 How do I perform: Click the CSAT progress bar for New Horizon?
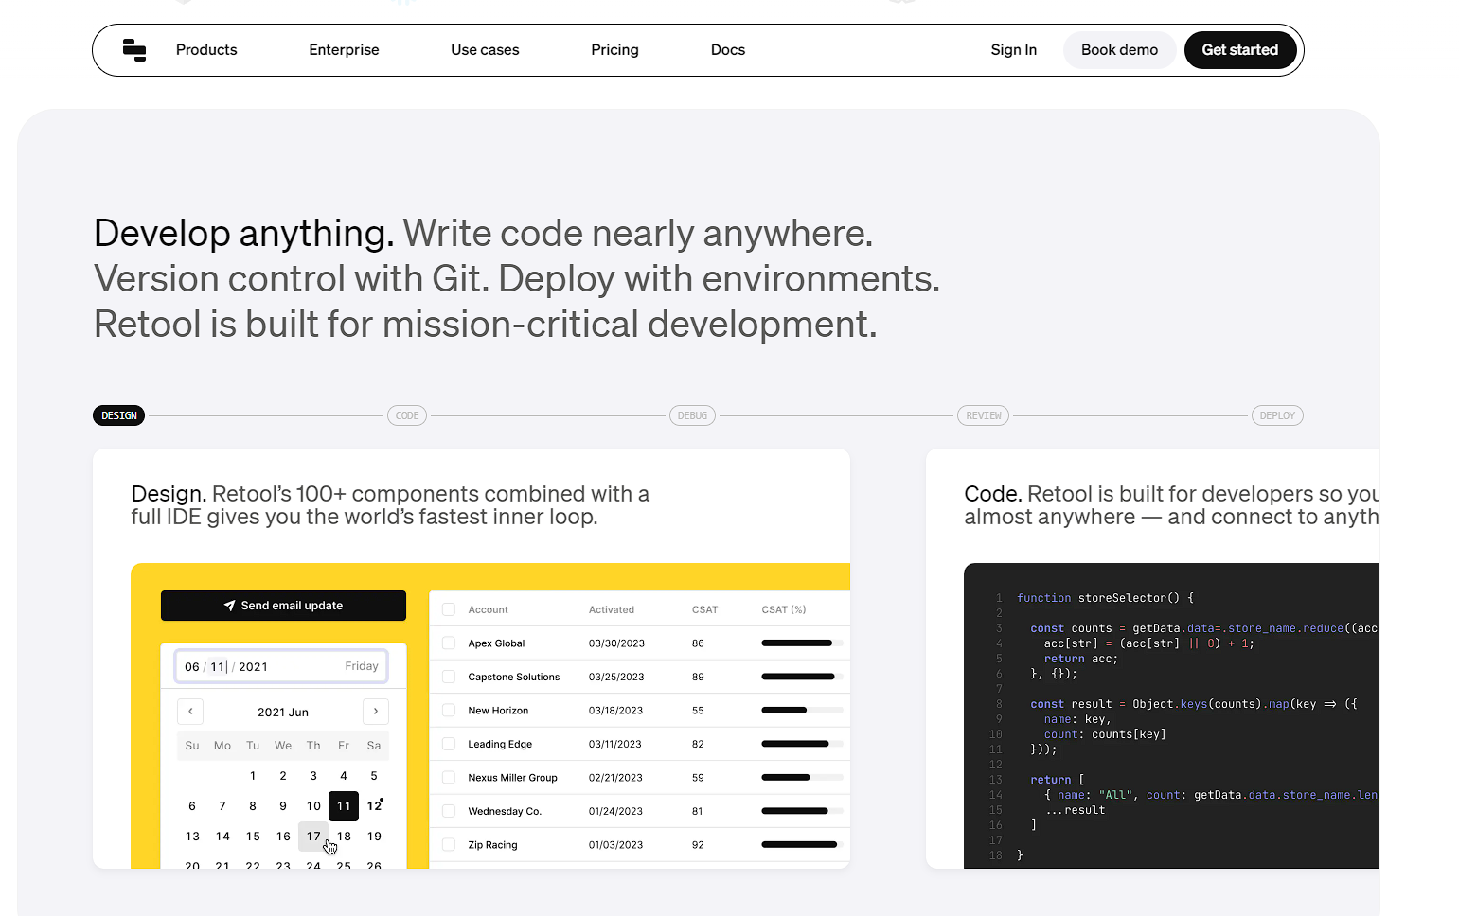coord(801,711)
